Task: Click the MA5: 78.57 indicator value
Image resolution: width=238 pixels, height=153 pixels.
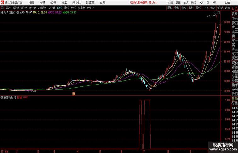Action: click(26, 13)
